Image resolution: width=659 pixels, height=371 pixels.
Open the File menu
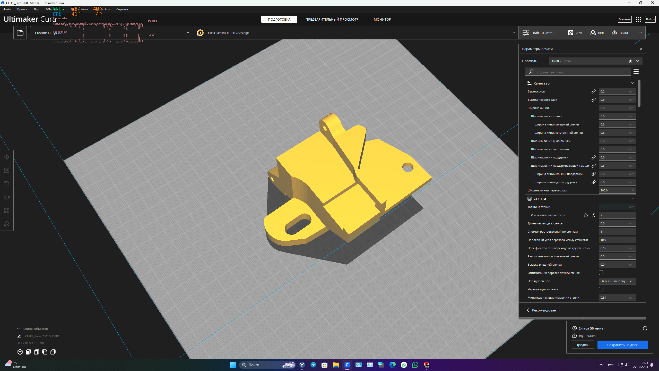7,9
